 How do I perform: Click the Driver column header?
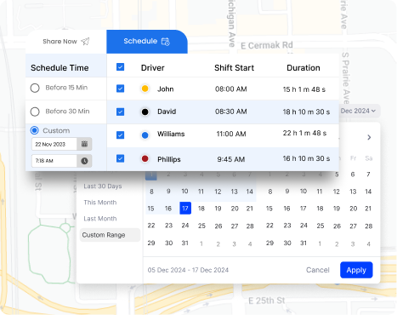click(153, 68)
